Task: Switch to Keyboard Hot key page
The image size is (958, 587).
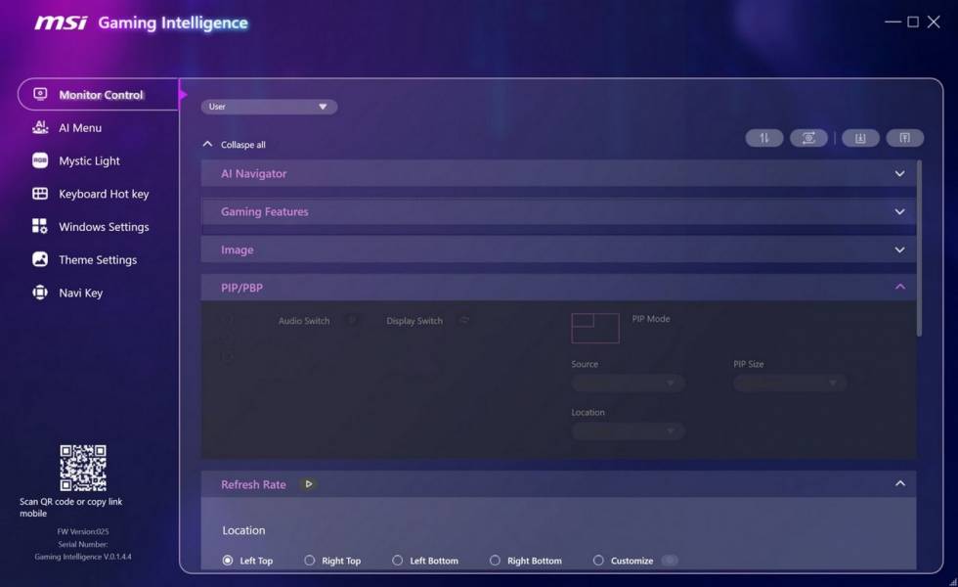Action: pyautogui.click(x=103, y=194)
